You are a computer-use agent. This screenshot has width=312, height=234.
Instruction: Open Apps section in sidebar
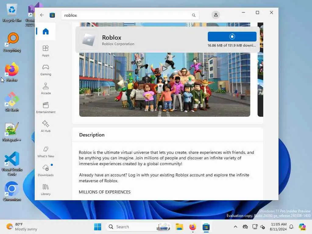(x=46, y=51)
